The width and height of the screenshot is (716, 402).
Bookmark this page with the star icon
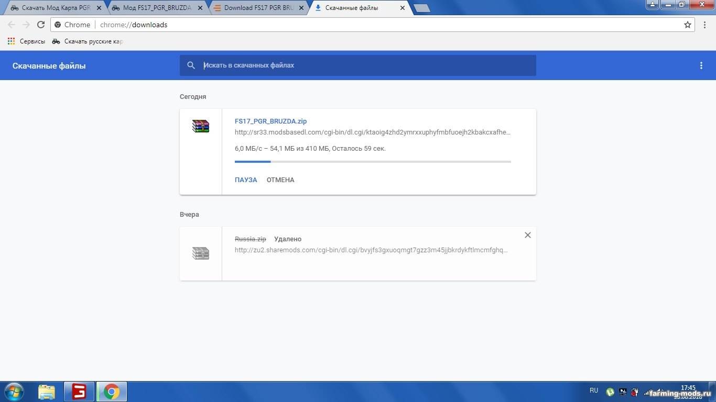coord(688,25)
